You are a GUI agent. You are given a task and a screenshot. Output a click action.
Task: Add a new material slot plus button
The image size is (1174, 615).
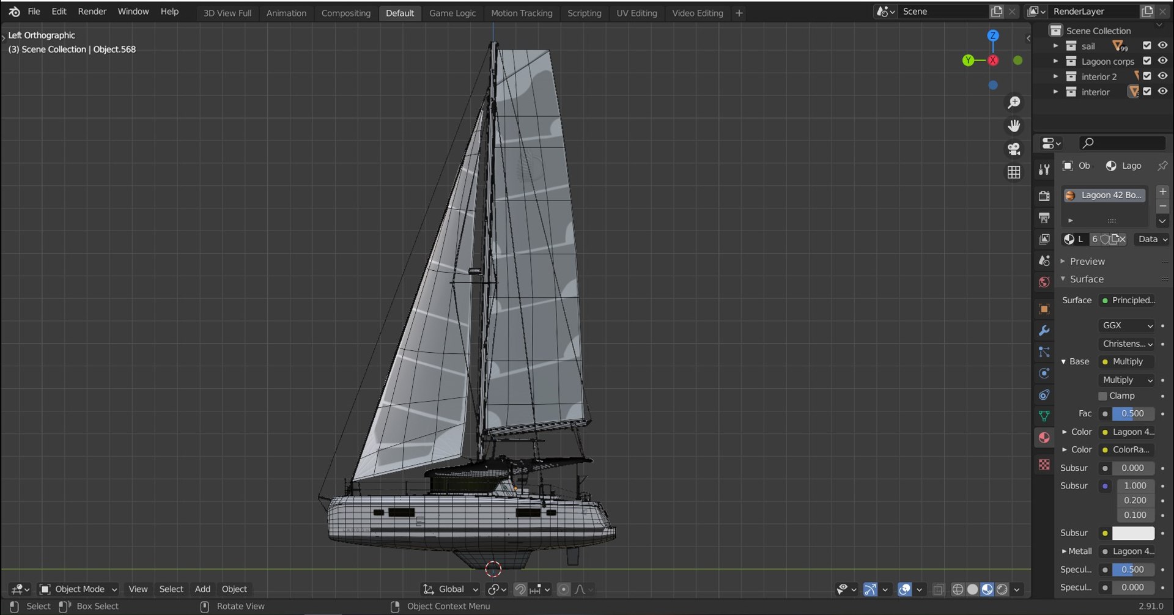pyautogui.click(x=1162, y=192)
